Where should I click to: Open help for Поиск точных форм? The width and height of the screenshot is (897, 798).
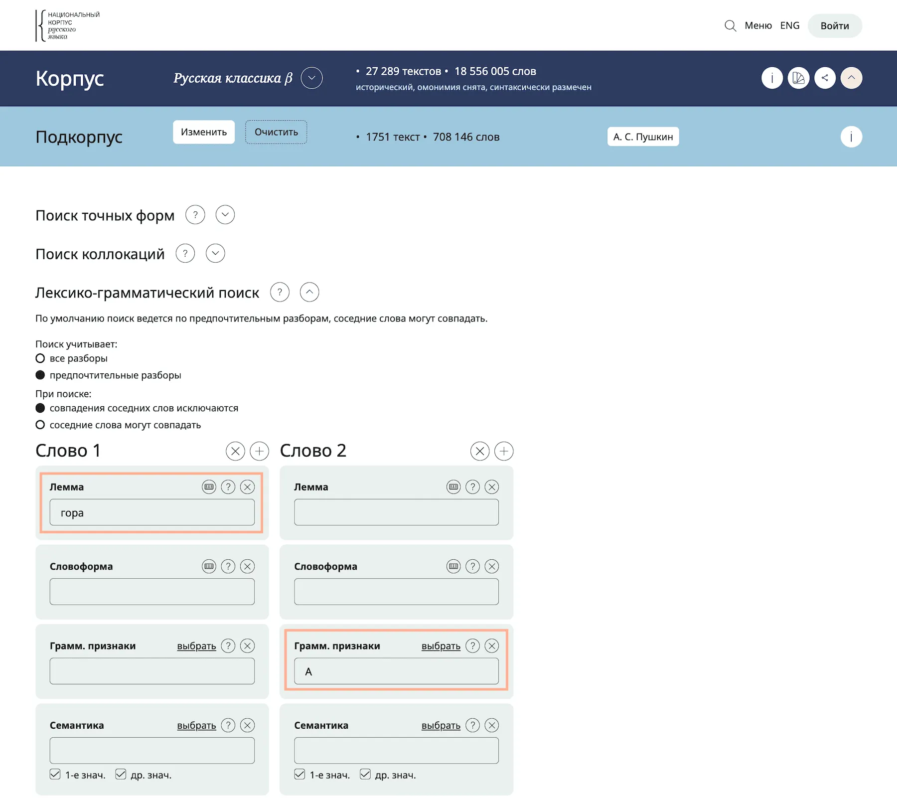[x=195, y=215]
